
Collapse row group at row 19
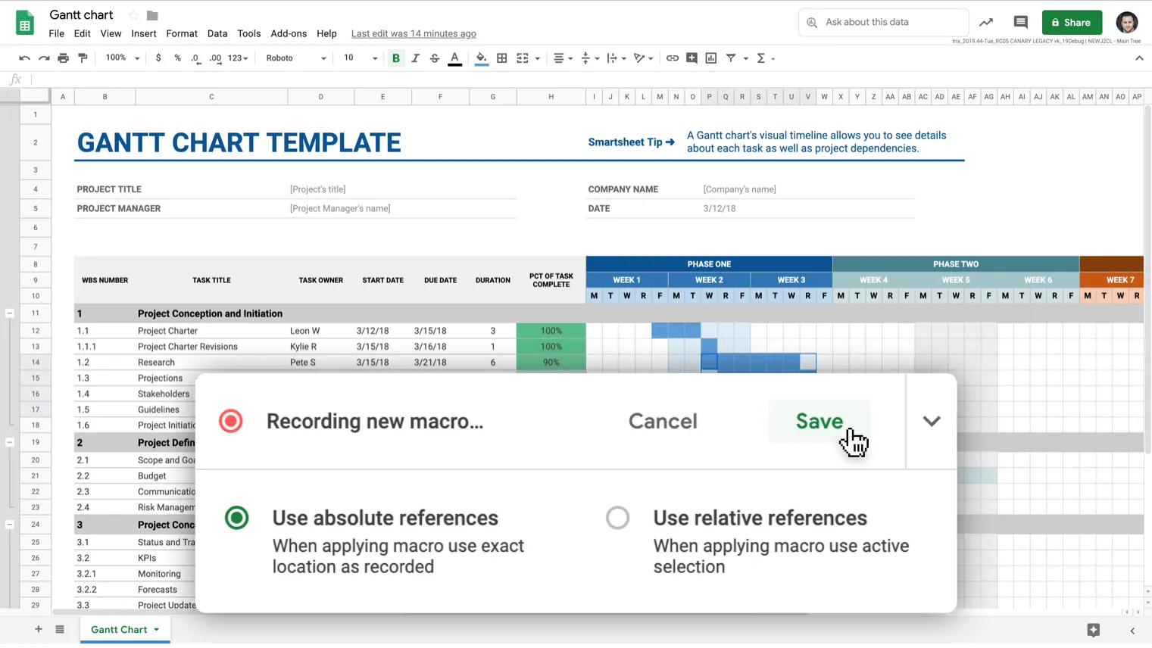pyautogui.click(x=10, y=442)
